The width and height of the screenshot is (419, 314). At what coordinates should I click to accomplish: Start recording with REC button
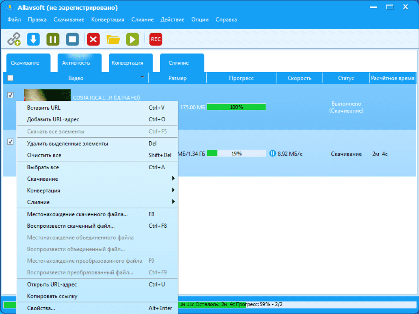click(156, 39)
